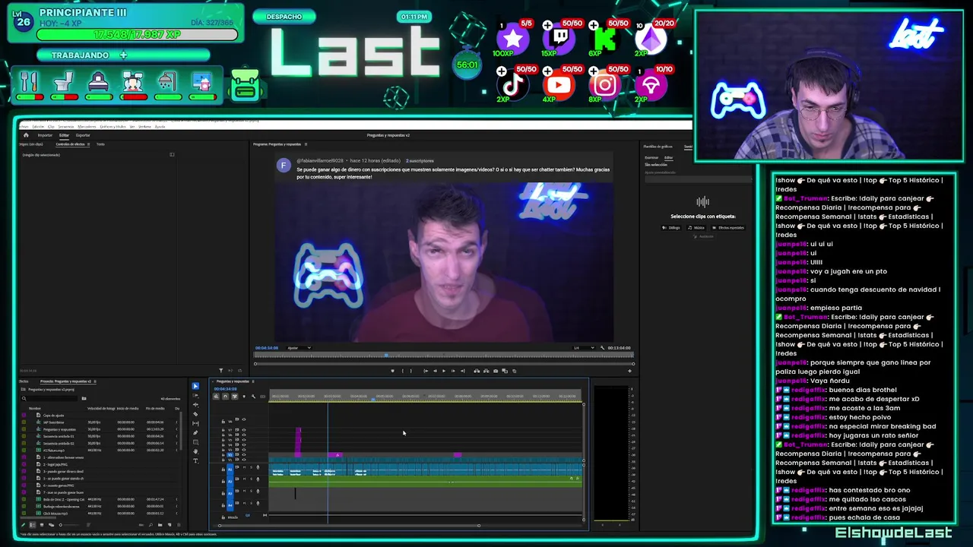Open the Marcadores menu

tap(87, 127)
